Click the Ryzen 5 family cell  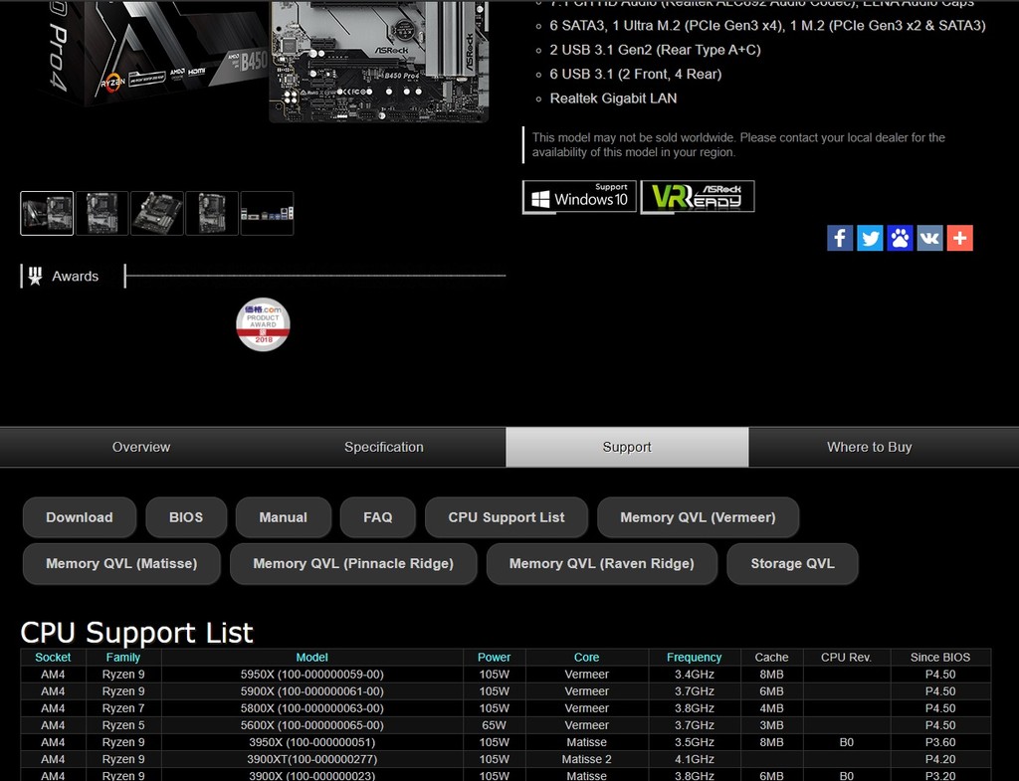[x=123, y=725]
